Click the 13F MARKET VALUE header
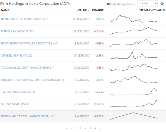 point(152,10)
